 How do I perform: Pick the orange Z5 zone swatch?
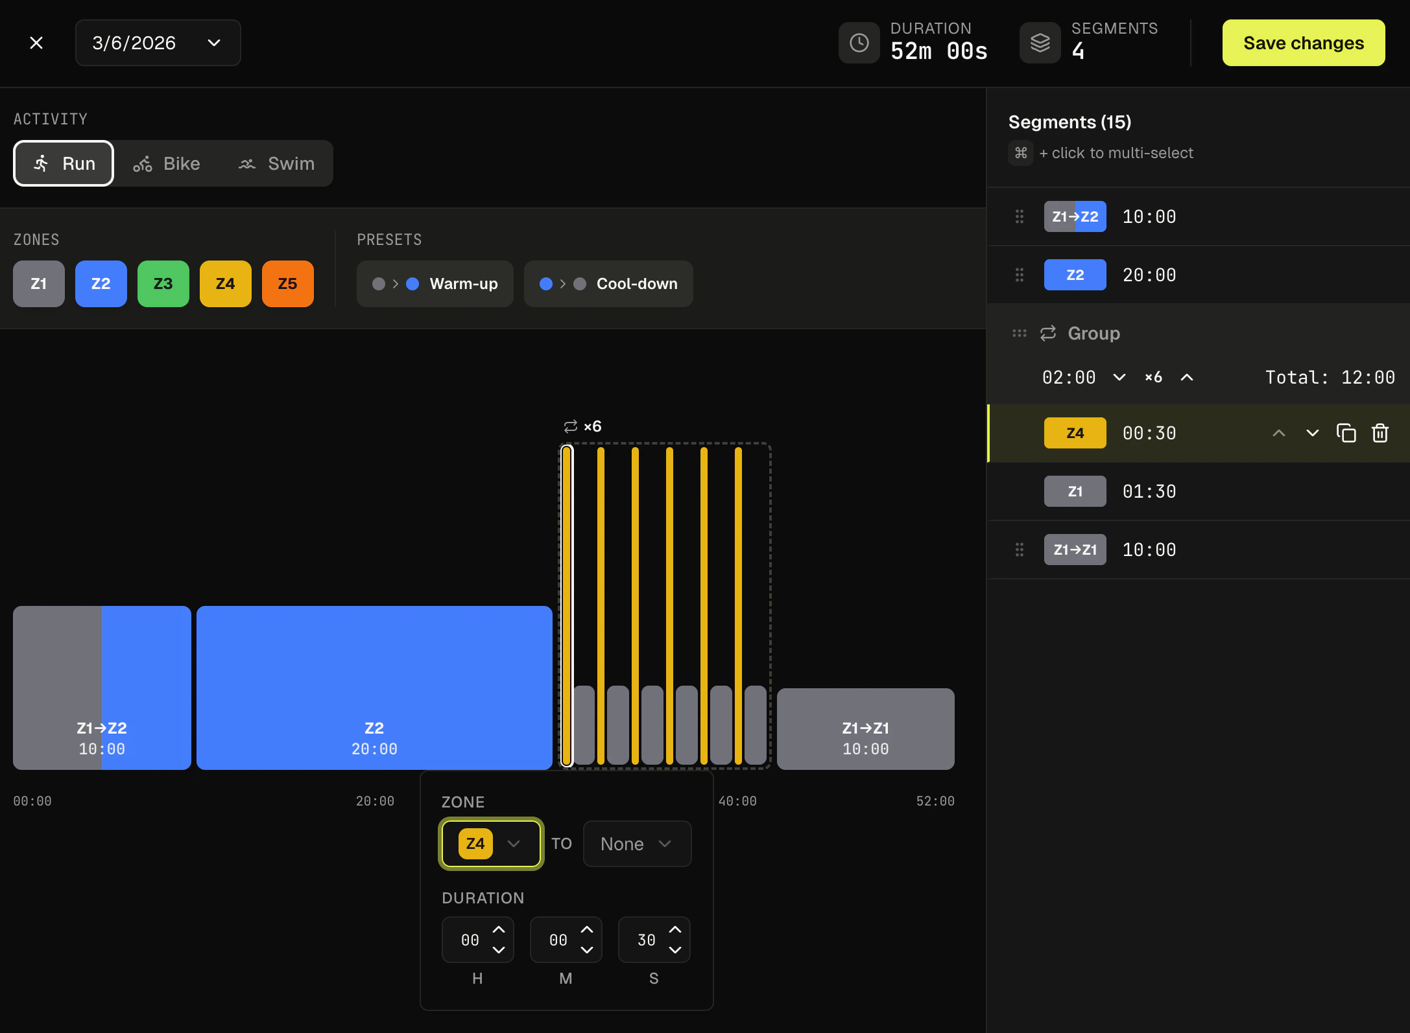click(287, 284)
